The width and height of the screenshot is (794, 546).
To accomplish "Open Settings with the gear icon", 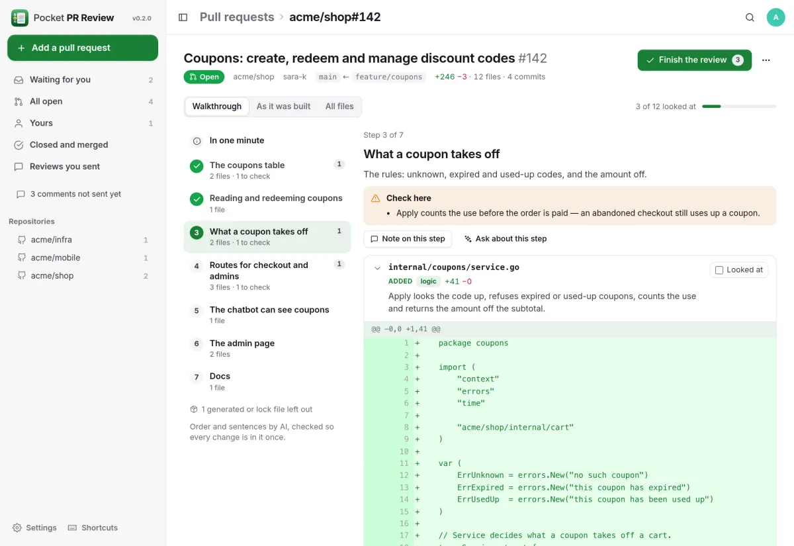I will [34, 527].
